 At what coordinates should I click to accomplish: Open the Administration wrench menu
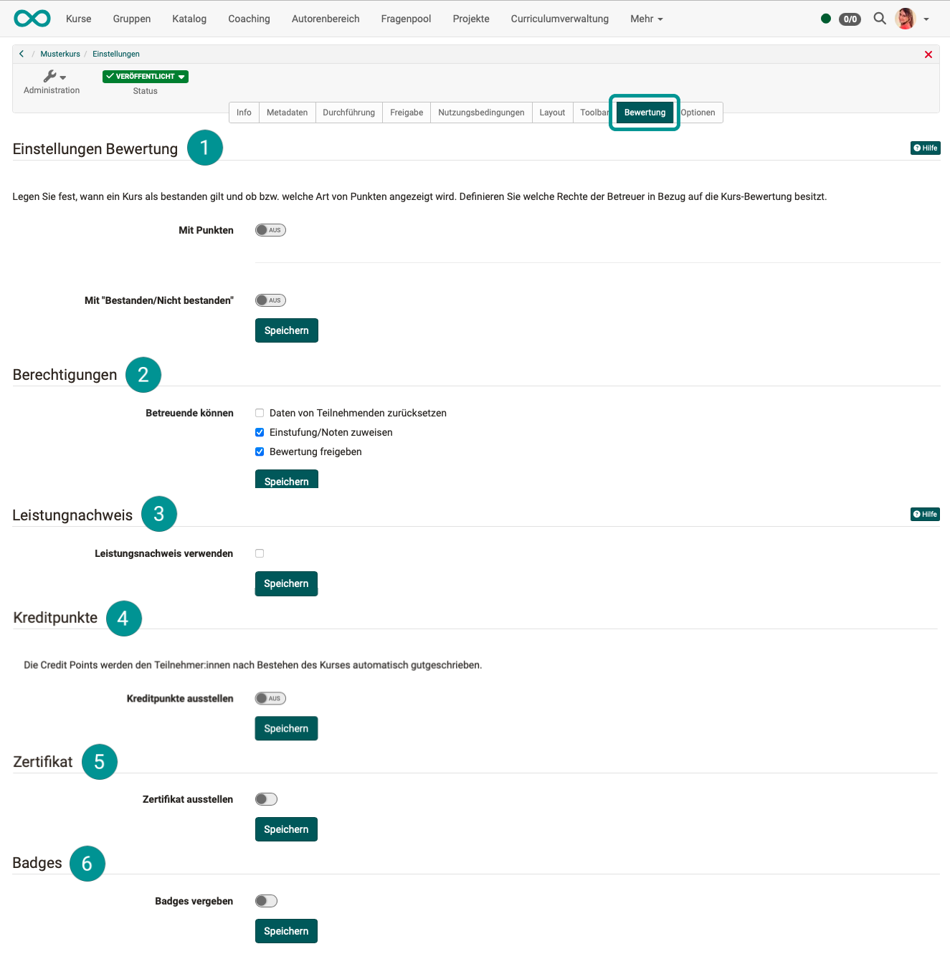[51, 76]
